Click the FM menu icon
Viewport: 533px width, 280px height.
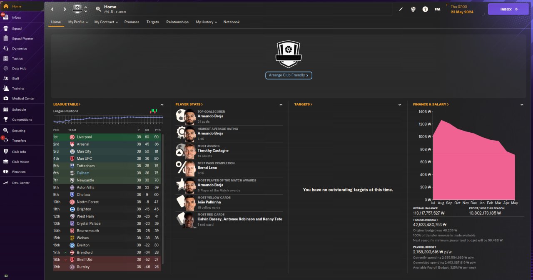pos(437,9)
